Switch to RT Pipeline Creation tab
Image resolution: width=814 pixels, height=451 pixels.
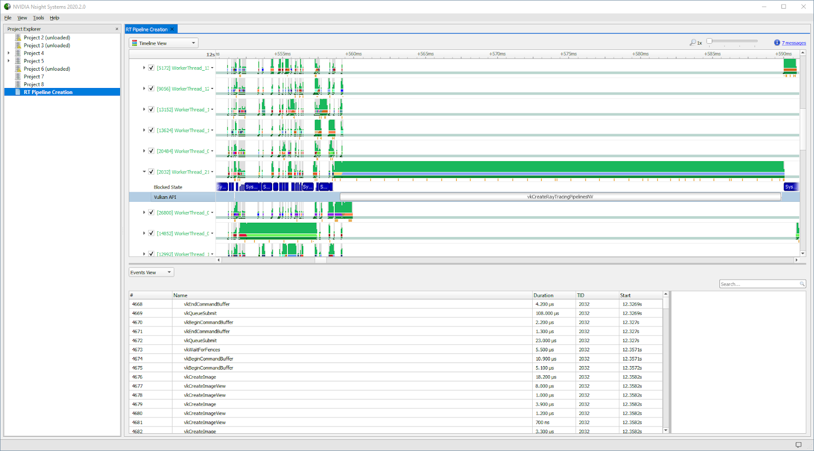147,29
